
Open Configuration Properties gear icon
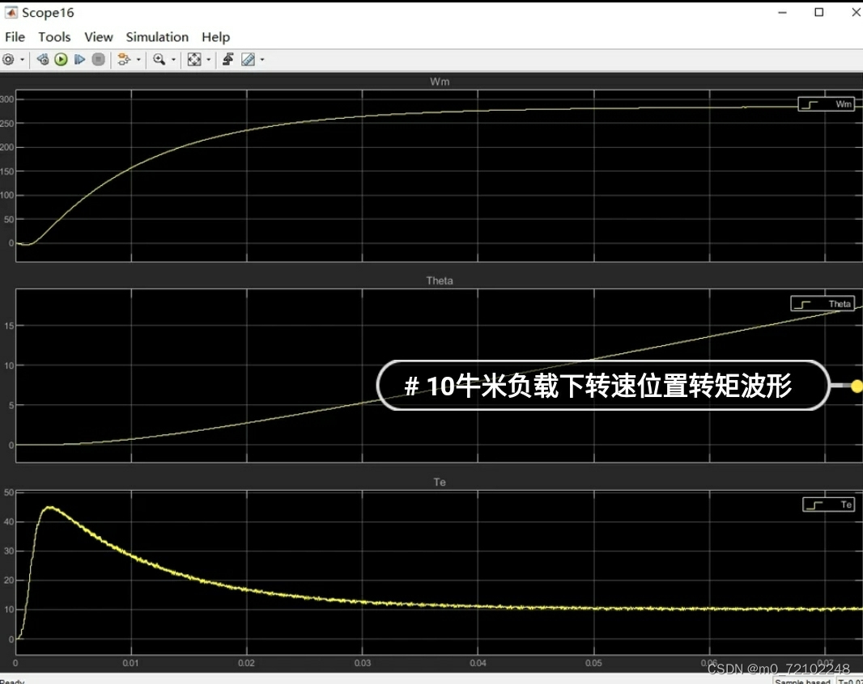pos(8,59)
